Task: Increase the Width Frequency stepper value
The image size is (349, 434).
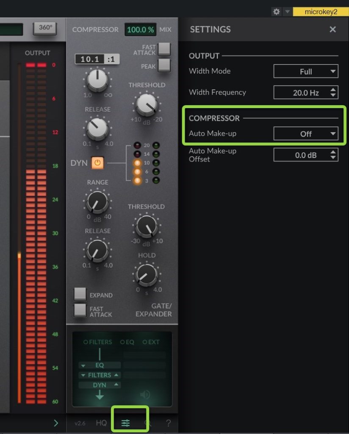Action: click(333, 89)
